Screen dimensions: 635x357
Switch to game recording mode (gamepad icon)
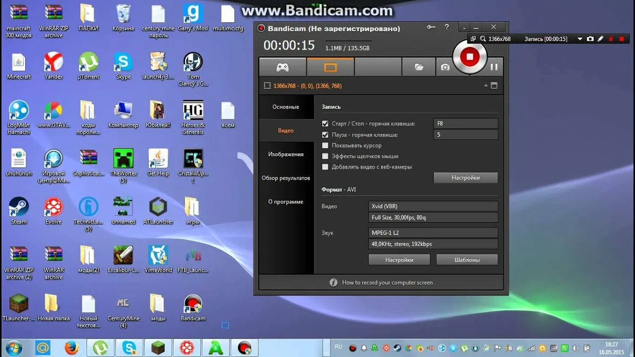[x=282, y=67]
